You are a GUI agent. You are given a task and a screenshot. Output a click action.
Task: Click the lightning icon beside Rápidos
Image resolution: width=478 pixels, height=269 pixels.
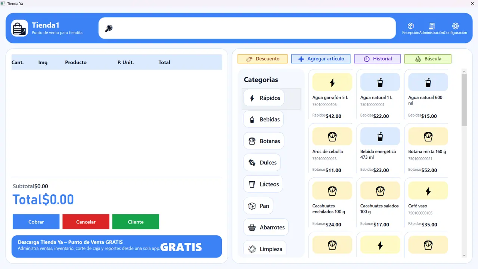click(x=252, y=98)
